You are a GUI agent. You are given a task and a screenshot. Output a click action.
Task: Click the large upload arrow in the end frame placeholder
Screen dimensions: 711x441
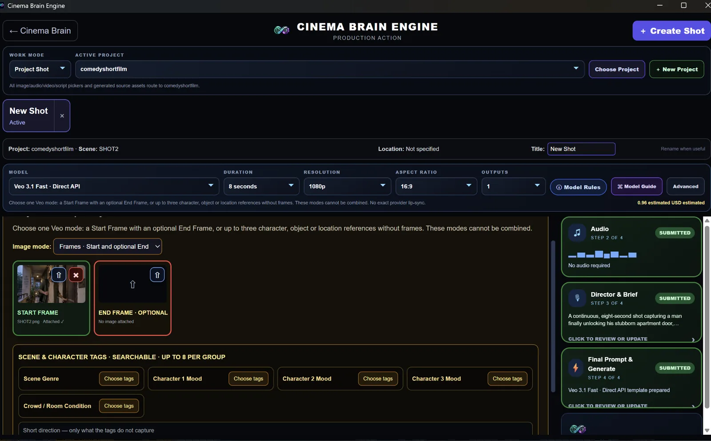[132, 285]
